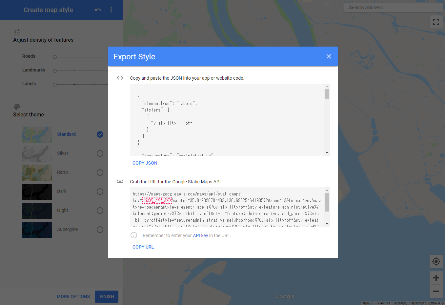Screen dimensions: 445x305
Task: Click the FINISH button
Action: pyautogui.click(x=106, y=296)
